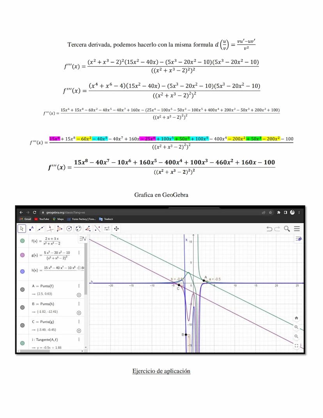323x418 pixels.
Task: Click the h(x) expression in Algebra view
Action: (x=58, y=269)
